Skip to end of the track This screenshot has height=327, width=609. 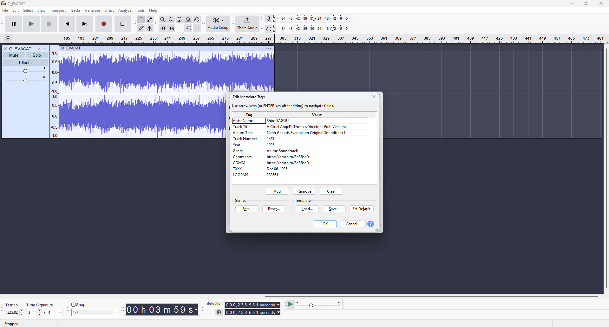(x=85, y=24)
